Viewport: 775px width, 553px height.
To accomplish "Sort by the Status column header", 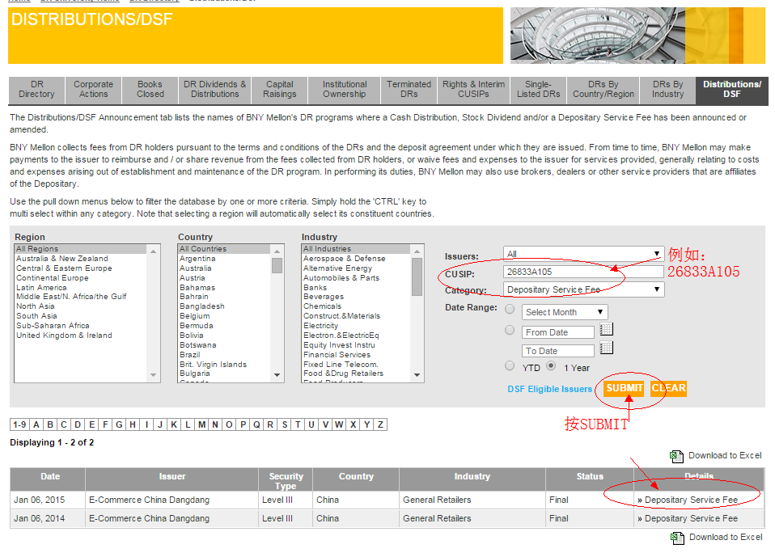I will pyautogui.click(x=590, y=476).
